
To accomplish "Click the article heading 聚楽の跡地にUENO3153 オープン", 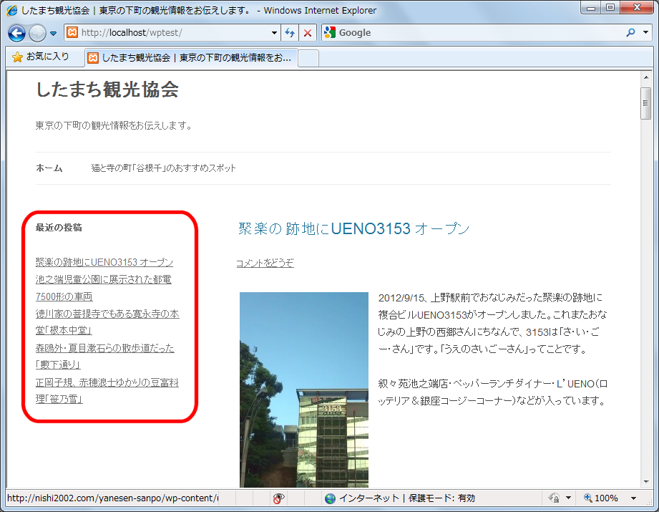I will [354, 228].
